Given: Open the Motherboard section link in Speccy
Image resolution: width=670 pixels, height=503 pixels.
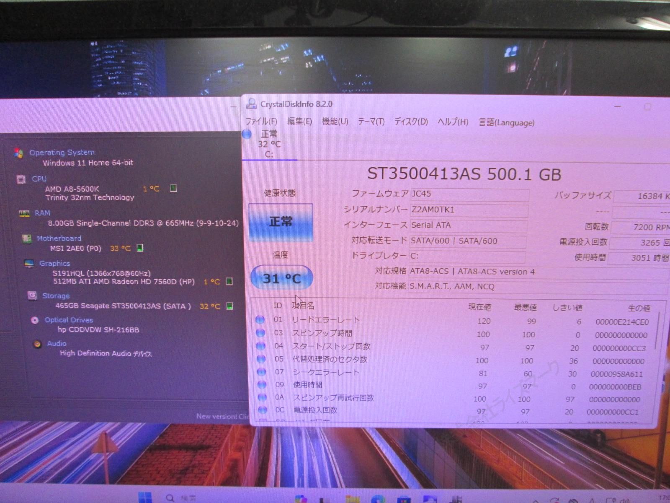Looking at the screenshot, I should 59,238.
